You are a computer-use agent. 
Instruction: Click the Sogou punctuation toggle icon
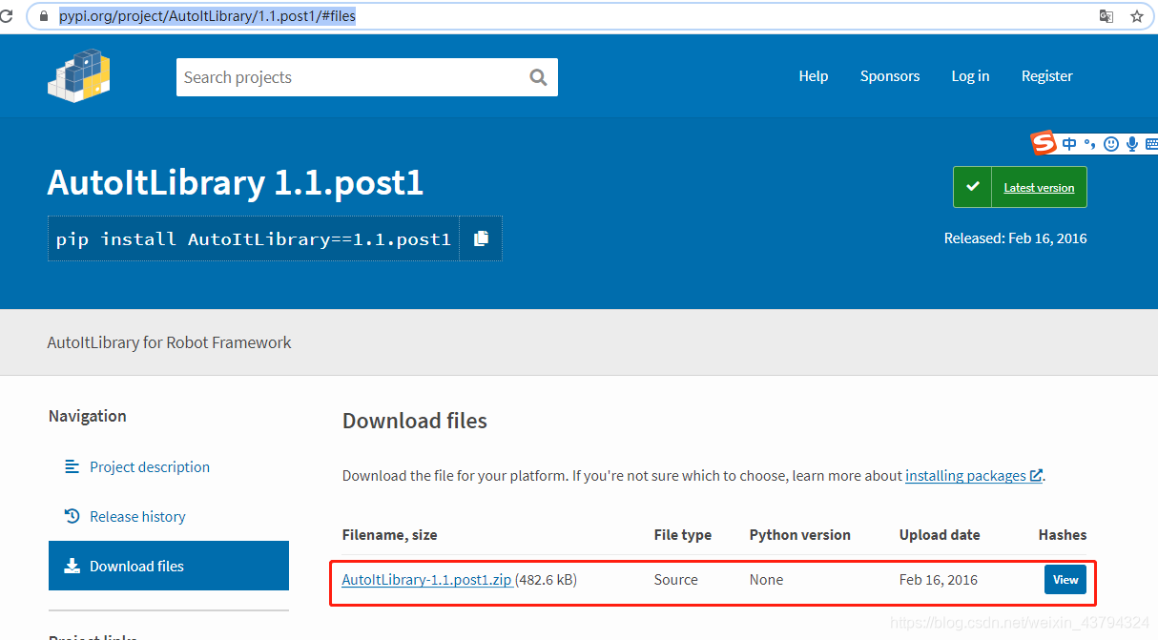[1089, 144]
